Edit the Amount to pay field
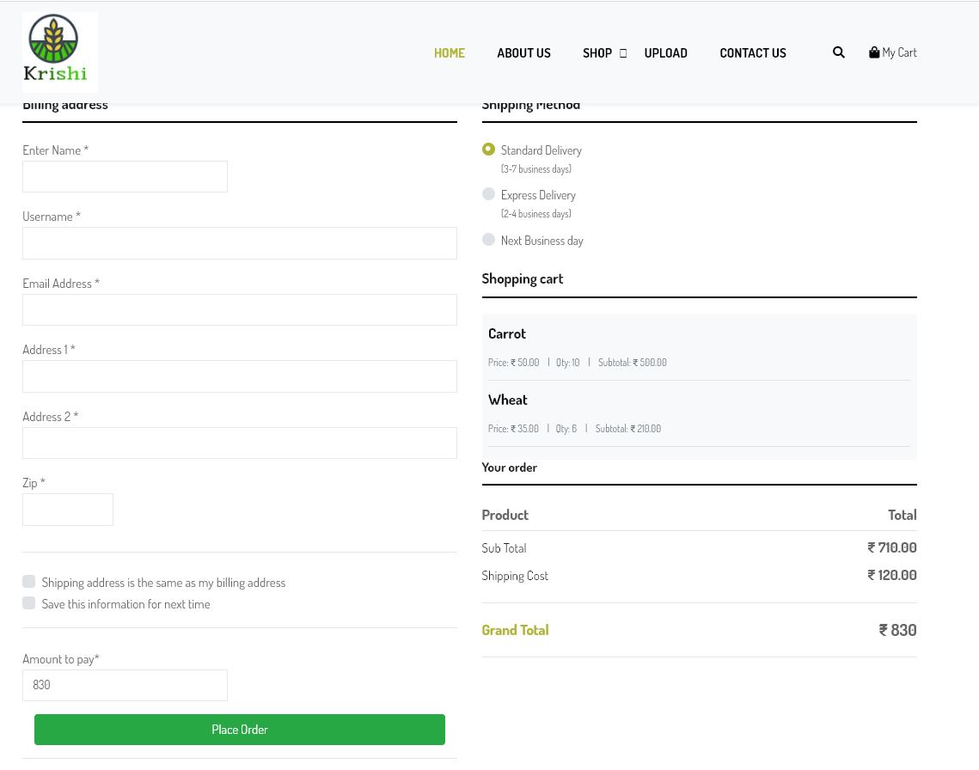This screenshot has height=770, width=979. coord(125,685)
